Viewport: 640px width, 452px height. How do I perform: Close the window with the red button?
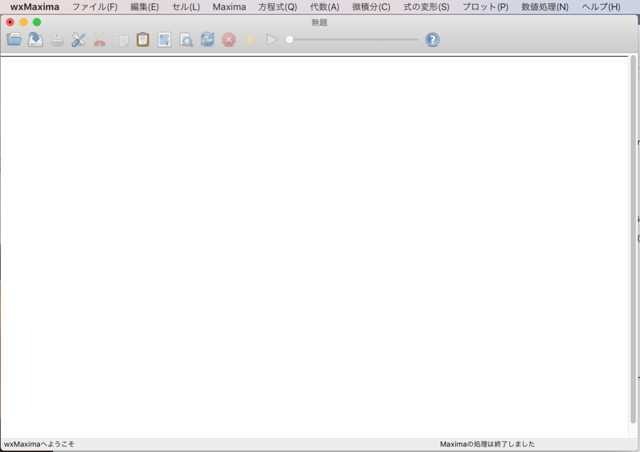point(10,22)
